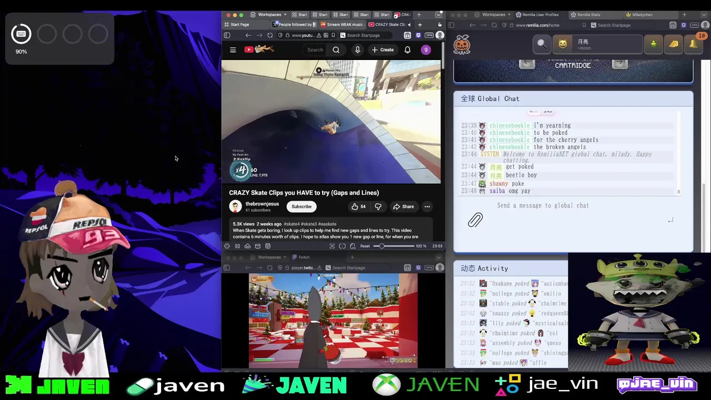Switch to the 'People followed by' tab
This screenshot has width=711, height=400.
tap(294, 24)
